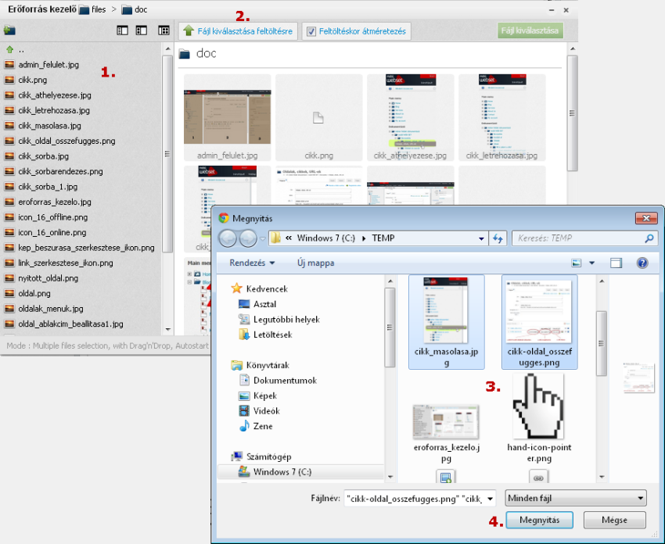Image resolution: width=665 pixels, height=544 pixels.
Task: Open the view mode dropdown arrow in dialog
Action: [x=591, y=263]
